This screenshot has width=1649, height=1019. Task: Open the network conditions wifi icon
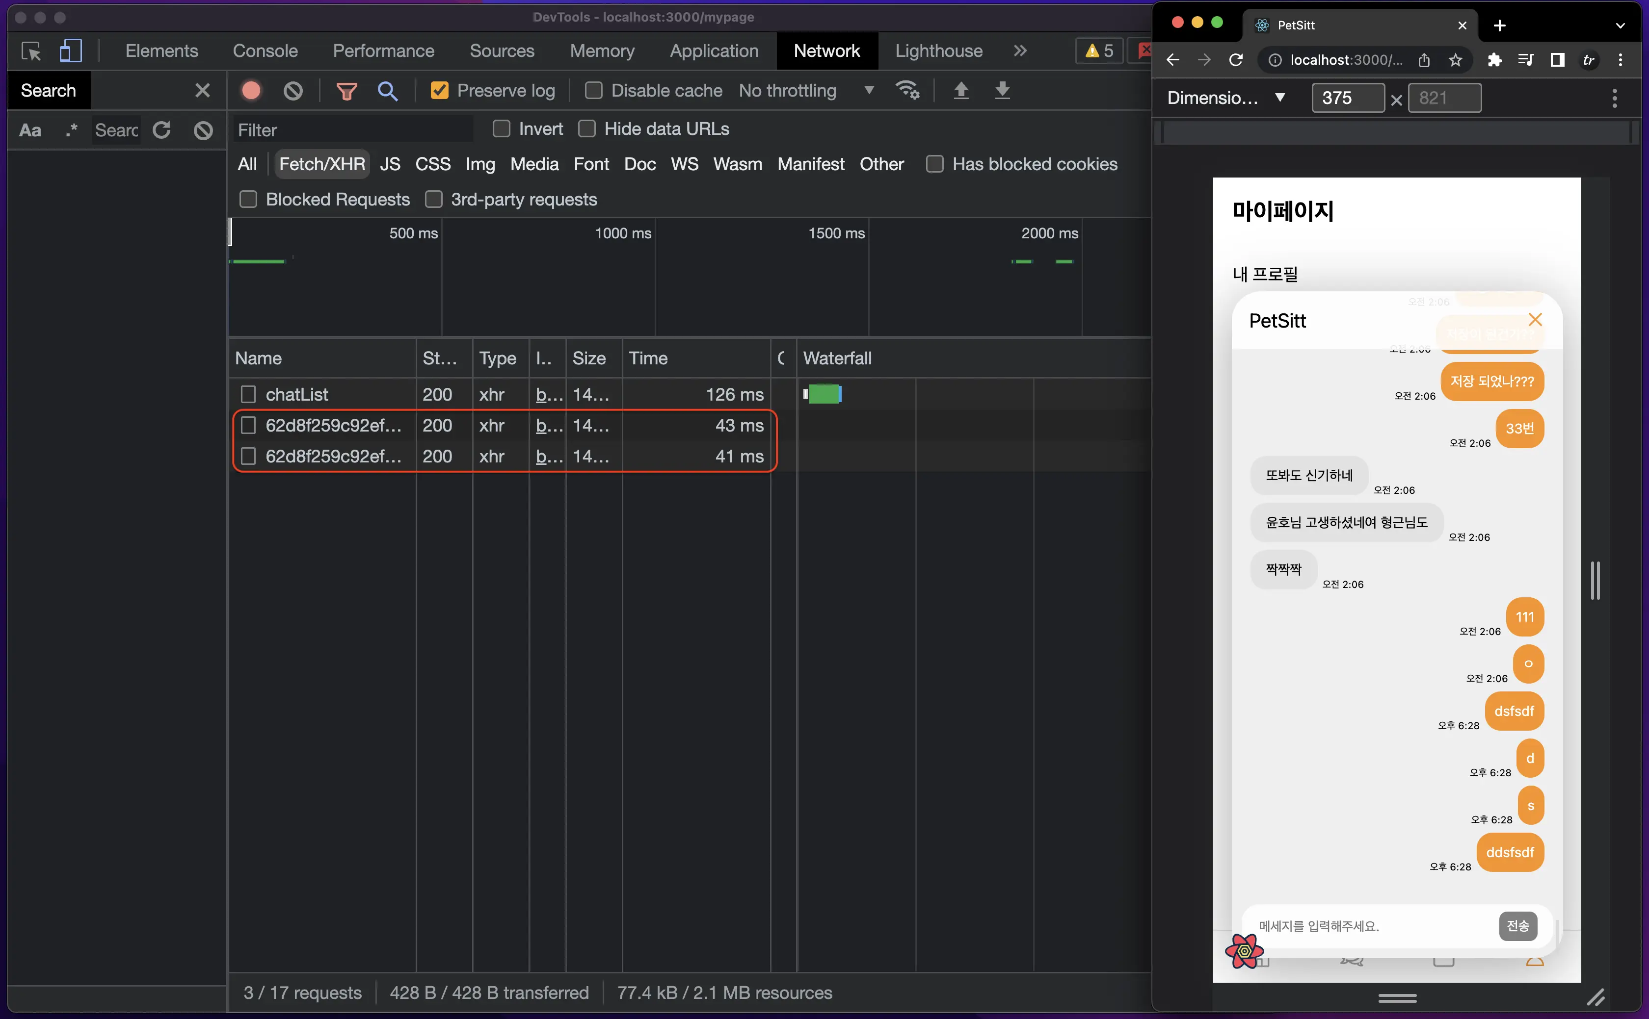tap(907, 90)
